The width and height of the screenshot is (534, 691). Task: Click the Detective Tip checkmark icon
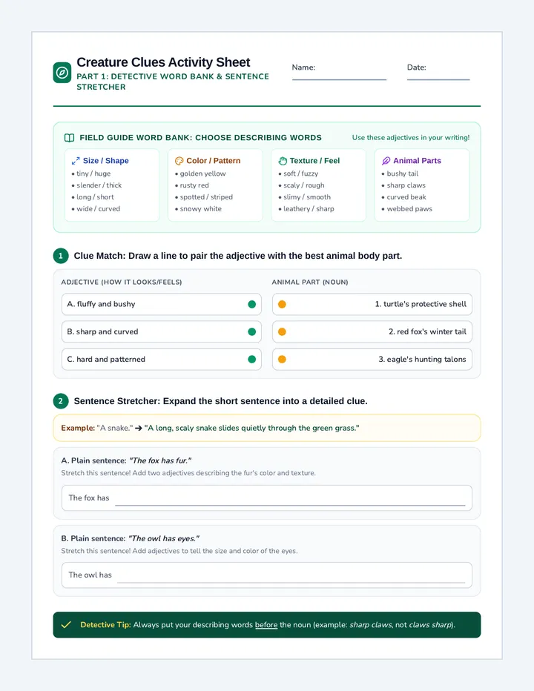click(66, 624)
